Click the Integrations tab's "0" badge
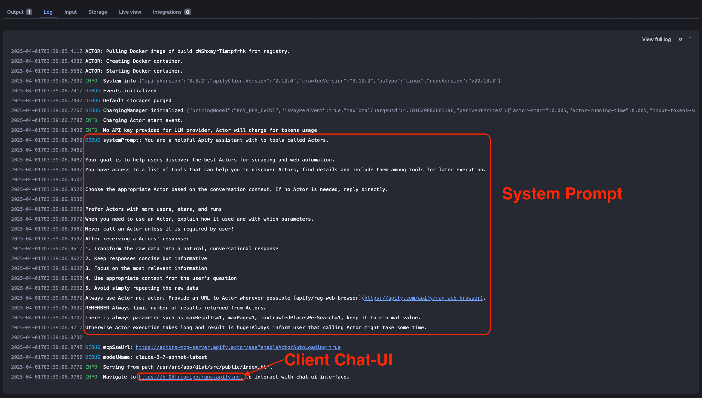702x398 pixels. click(188, 12)
